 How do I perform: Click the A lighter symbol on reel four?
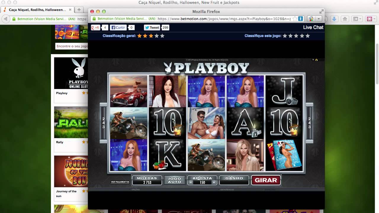[245, 123]
